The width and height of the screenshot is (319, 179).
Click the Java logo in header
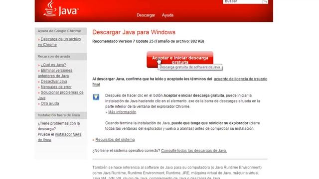pos(61,8)
